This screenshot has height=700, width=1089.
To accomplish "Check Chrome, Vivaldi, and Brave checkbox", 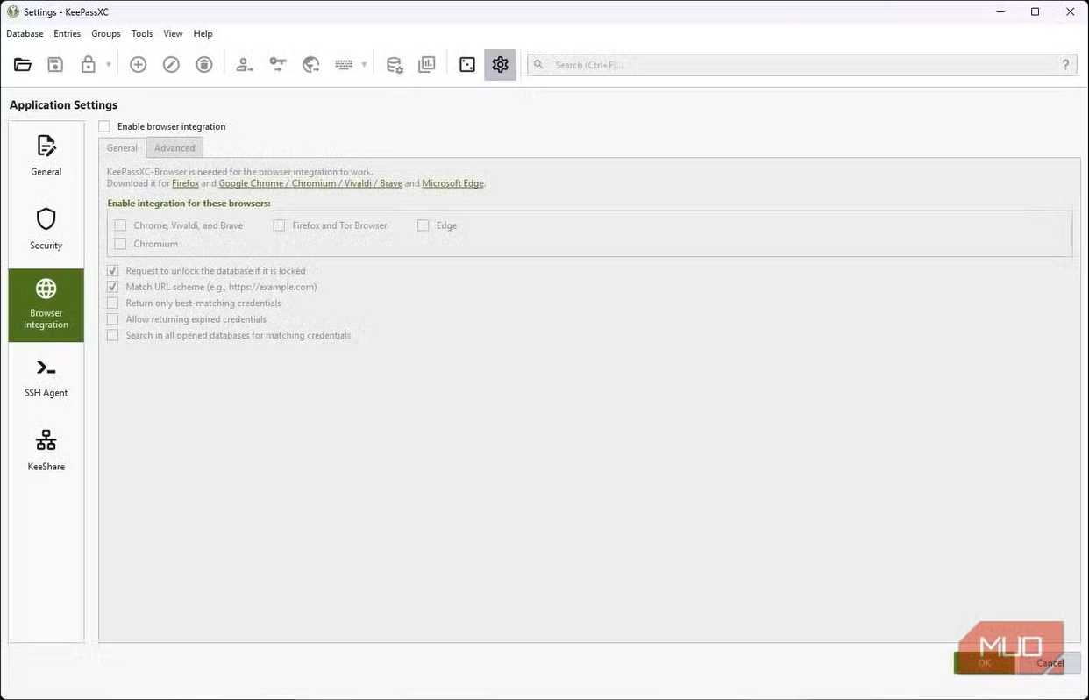I will (x=120, y=225).
